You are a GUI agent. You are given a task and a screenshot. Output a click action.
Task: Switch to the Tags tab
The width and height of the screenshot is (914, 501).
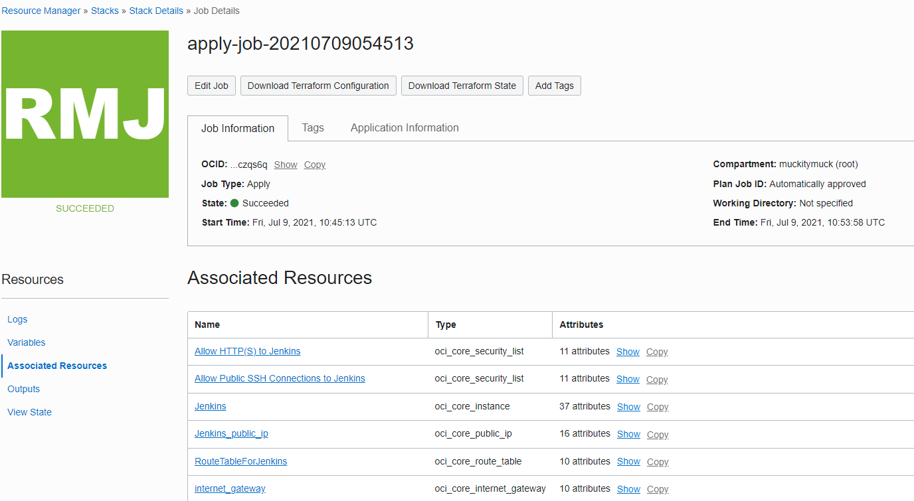(x=313, y=128)
